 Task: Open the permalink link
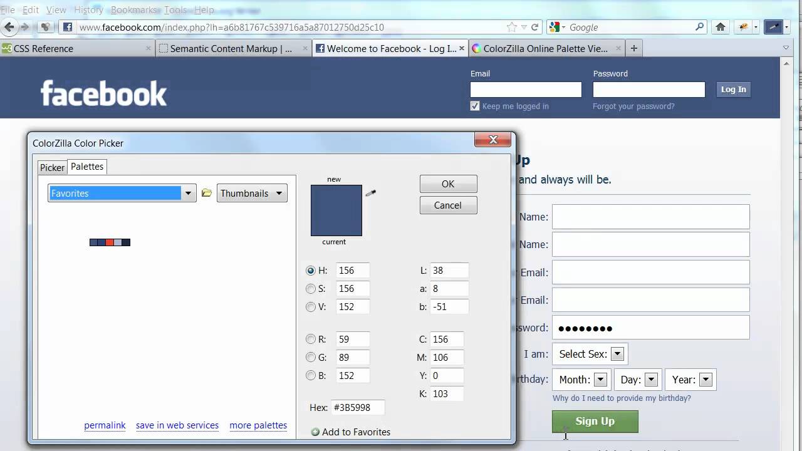point(105,425)
